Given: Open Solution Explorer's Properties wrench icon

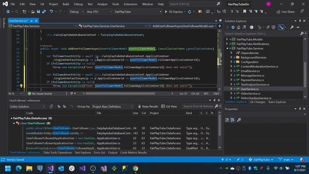Looking at the screenshot, I should point(292,27).
